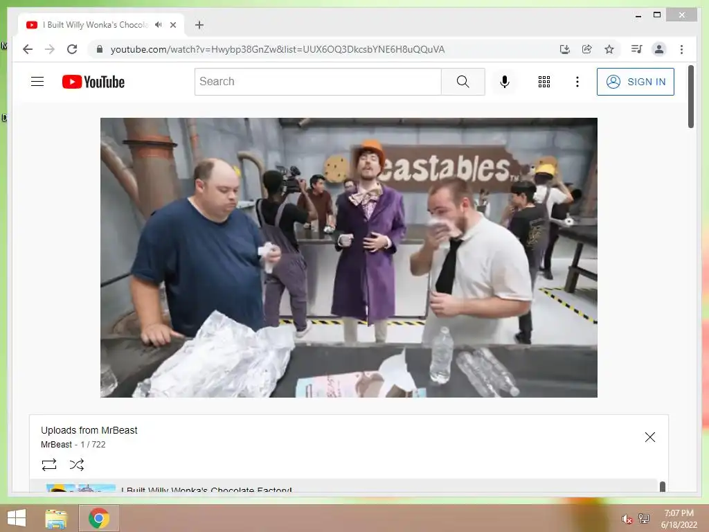This screenshot has width=709, height=532.
Task: Click the playlist panel scrollbar
Action: tap(663, 487)
